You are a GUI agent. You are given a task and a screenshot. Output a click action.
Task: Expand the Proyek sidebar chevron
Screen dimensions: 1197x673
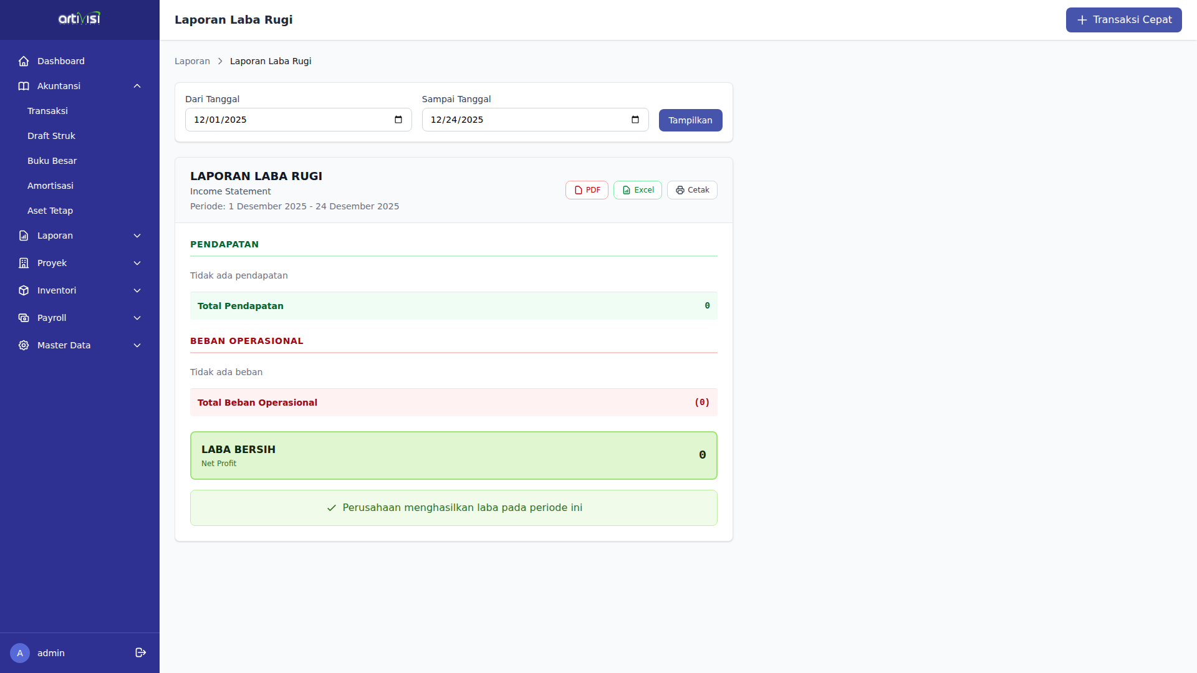point(137,263)
